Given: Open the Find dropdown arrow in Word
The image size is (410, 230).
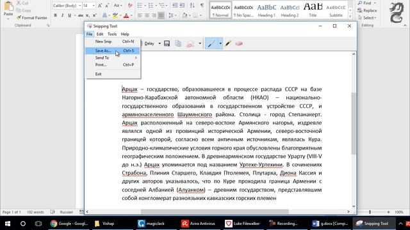Looking at the screenshot, I should pyautogui.click(x=375, y=3).
